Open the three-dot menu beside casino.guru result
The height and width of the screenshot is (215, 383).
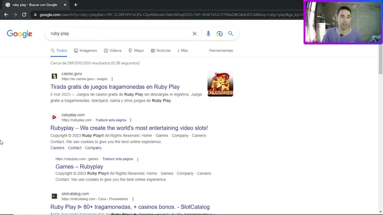112,79
